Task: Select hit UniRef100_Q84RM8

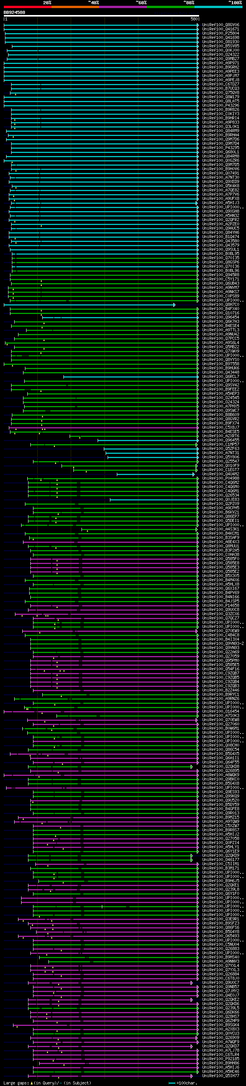Action: 220,156
